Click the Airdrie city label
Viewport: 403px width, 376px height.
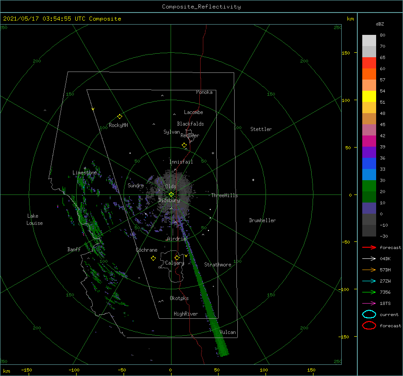pos(176,239)
